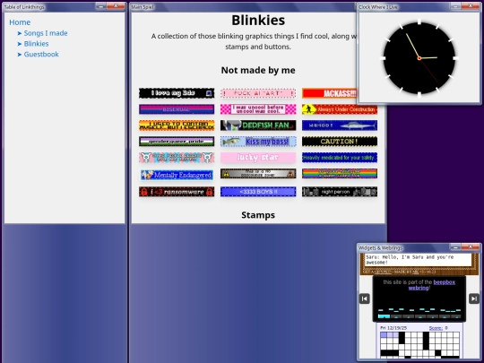The image size is (484, 363).
Task: Click the black 'CAUTION!' blinkie
Action: coord(340,142)
